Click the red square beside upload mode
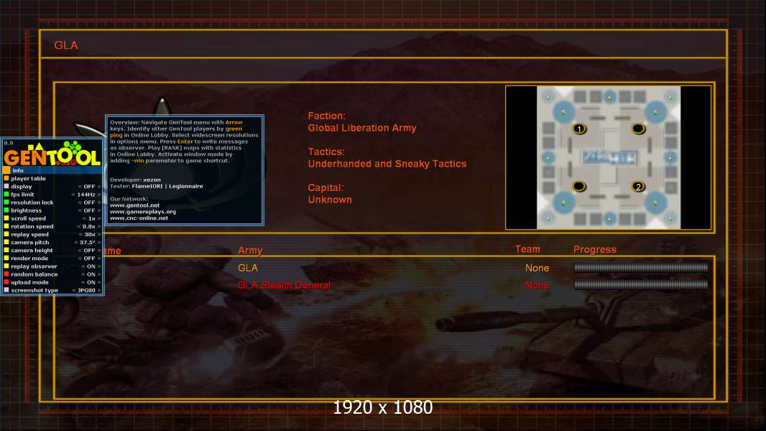This screenshot has height=431, width=766. (x=6, y=282)
